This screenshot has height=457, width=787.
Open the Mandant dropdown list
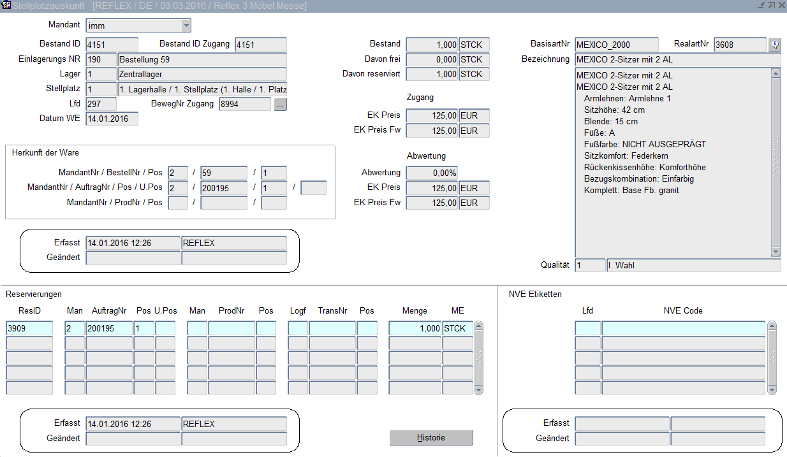pos(186,25)
